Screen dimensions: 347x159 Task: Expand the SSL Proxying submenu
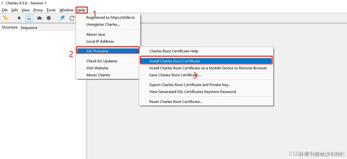click(x=108, y=51)
